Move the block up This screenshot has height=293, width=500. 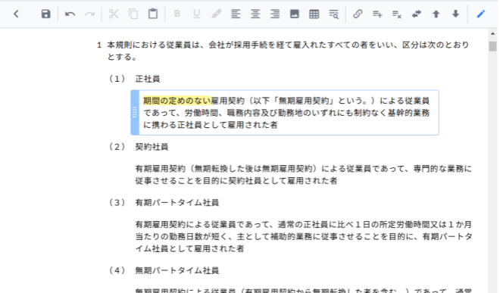pos(436,14)
